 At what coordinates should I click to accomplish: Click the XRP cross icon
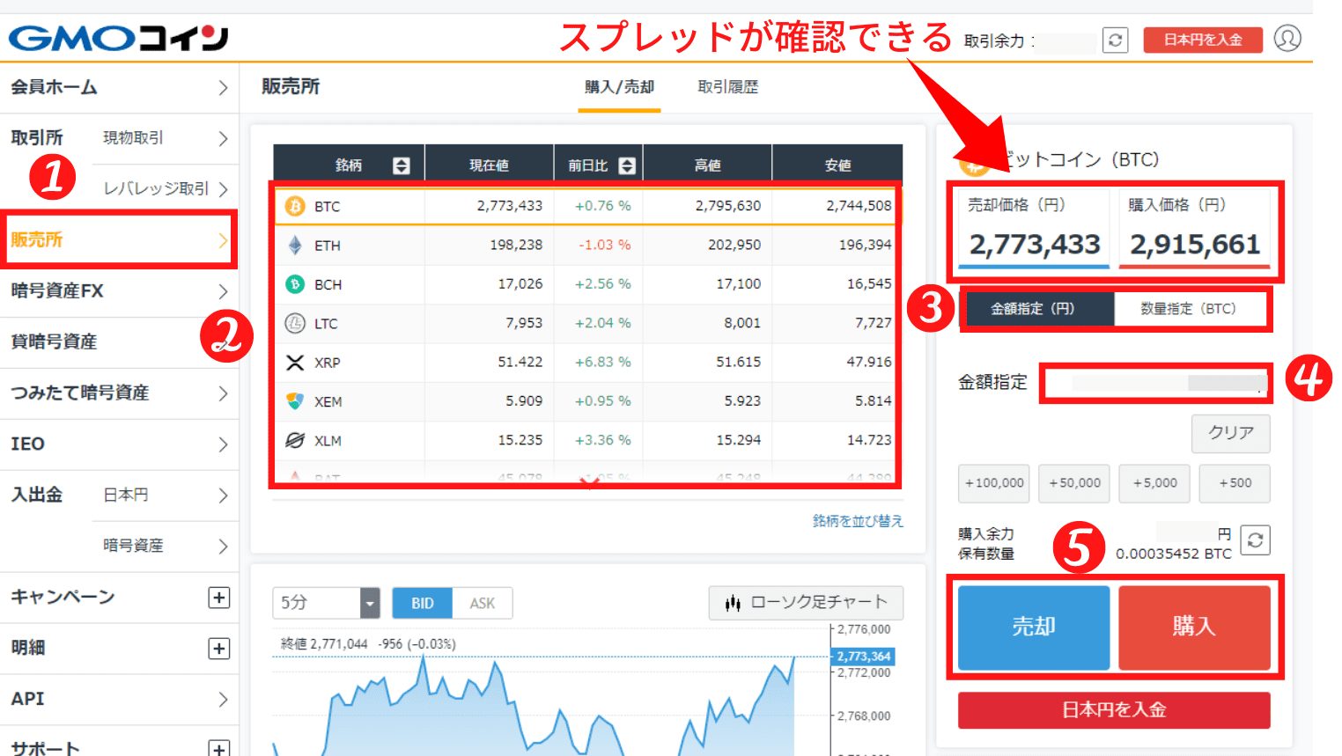pyautogui.click(x=295, y=363)
